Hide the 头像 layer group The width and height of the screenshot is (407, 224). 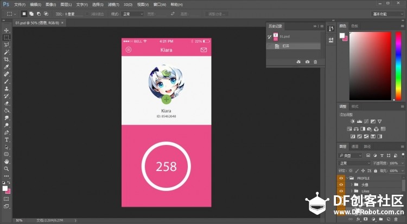(x=341, y=185)
